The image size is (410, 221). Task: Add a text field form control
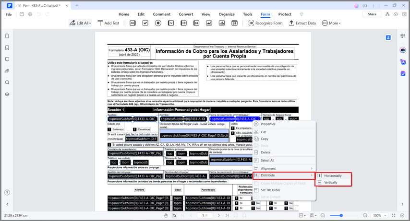coord(133,23)
